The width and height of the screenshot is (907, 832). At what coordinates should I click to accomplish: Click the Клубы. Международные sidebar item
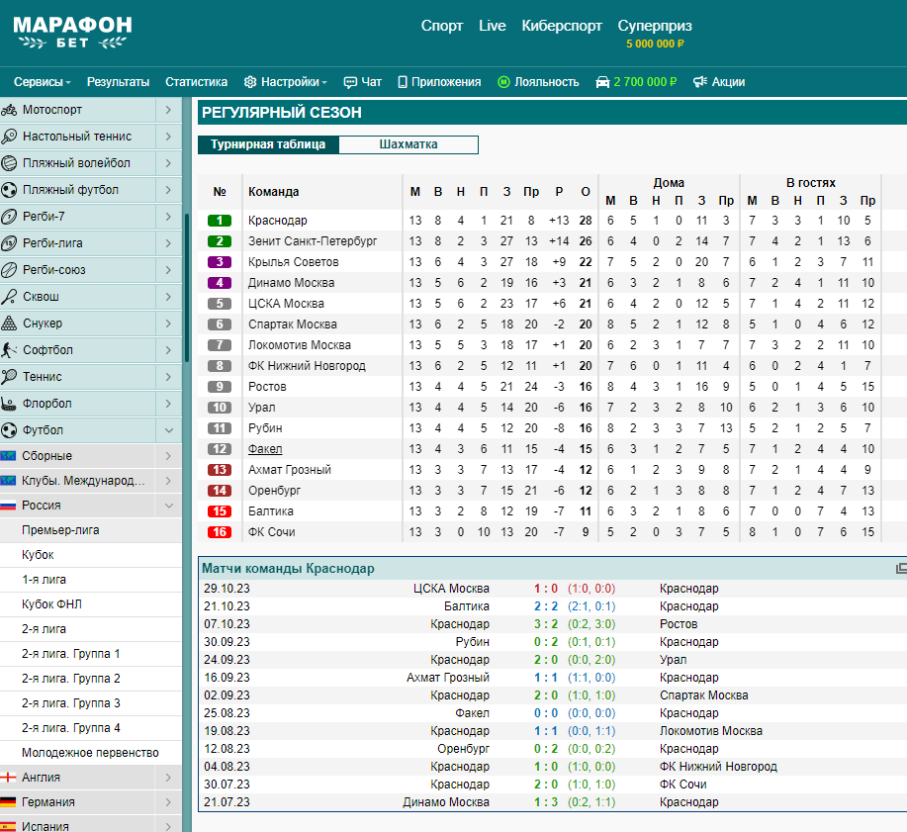[83, 481]
